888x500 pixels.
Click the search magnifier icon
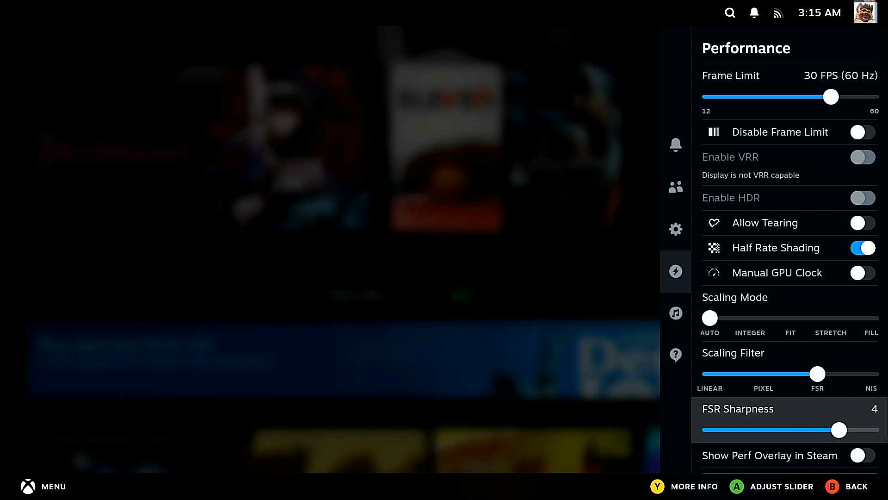coord(729,13)
